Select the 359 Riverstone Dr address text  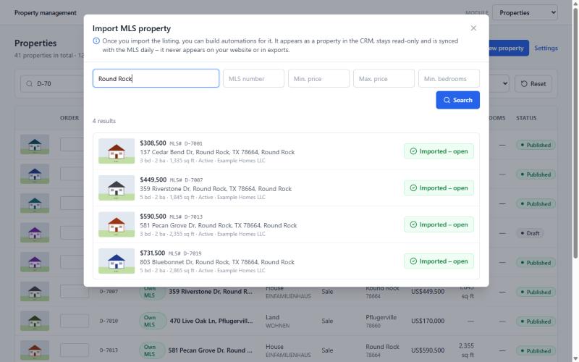[x=216, y=189]
